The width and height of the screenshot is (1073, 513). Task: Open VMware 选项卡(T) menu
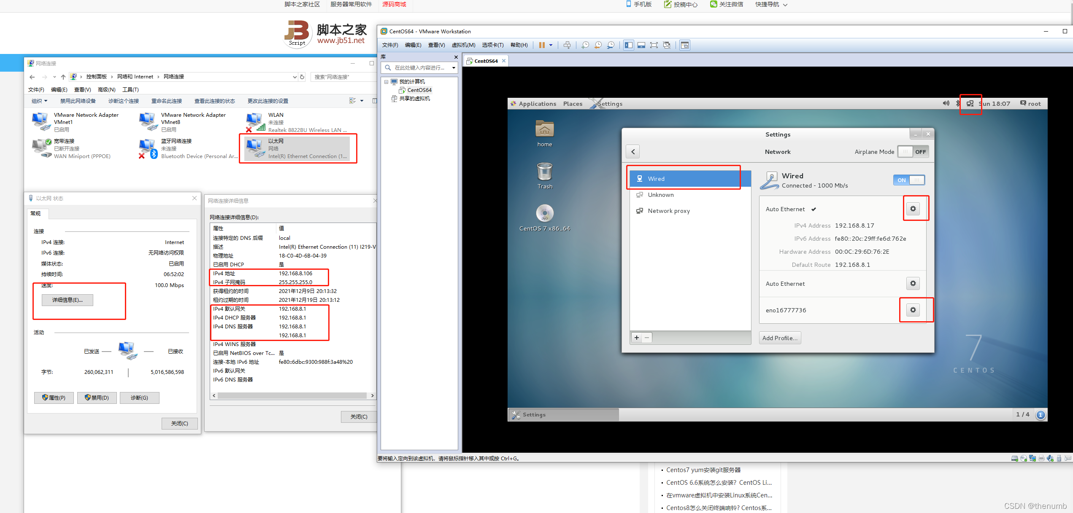tap(493, 45)
